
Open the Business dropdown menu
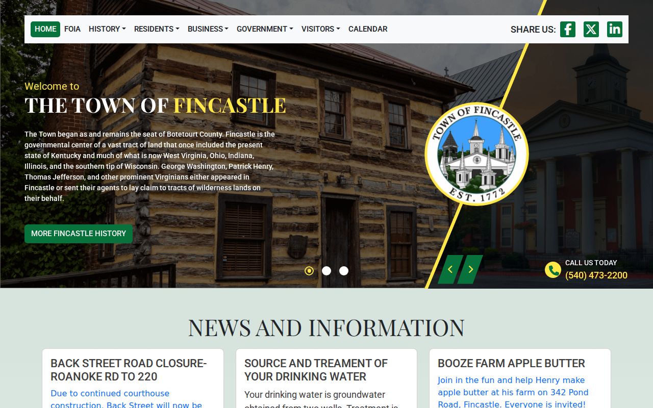click(x=208, y=29)
